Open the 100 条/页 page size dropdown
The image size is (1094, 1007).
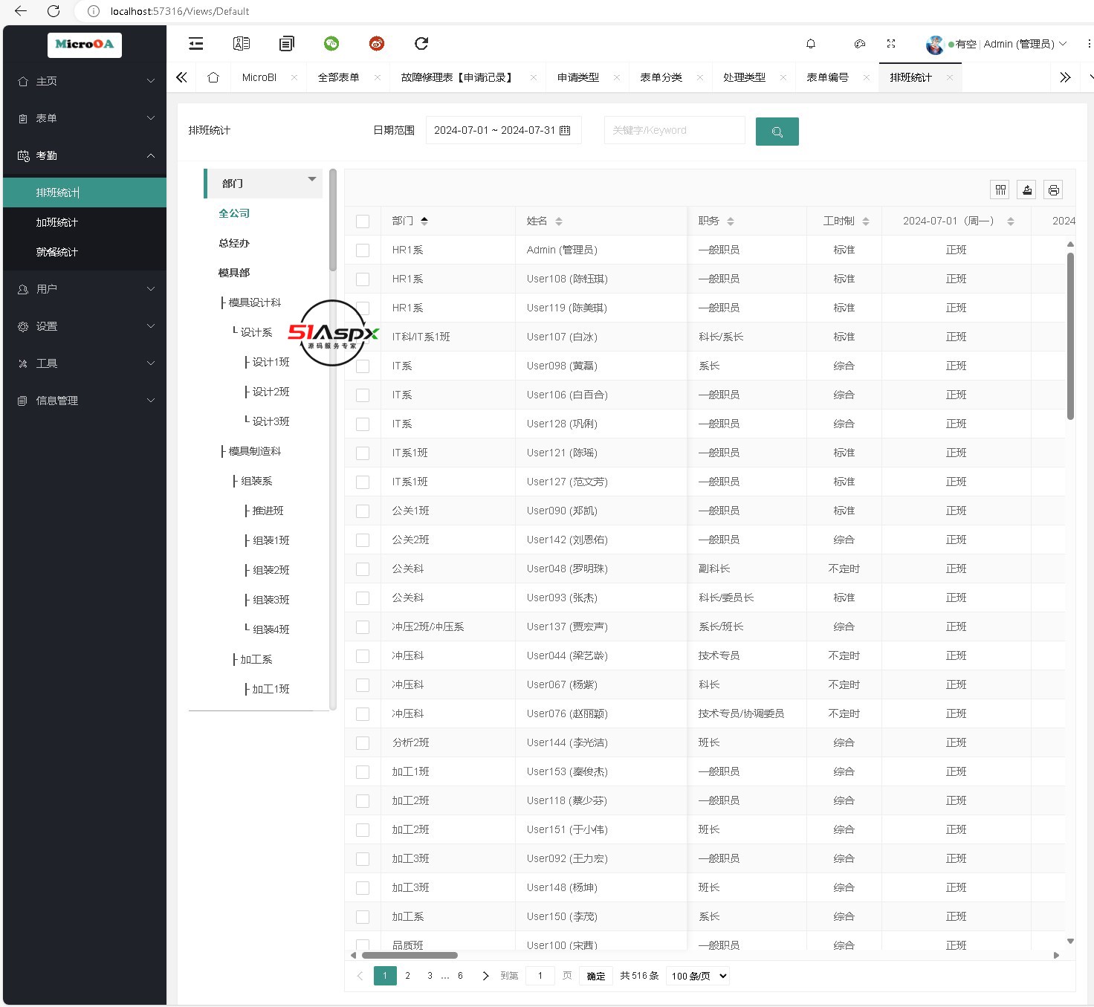click(698, 976)
